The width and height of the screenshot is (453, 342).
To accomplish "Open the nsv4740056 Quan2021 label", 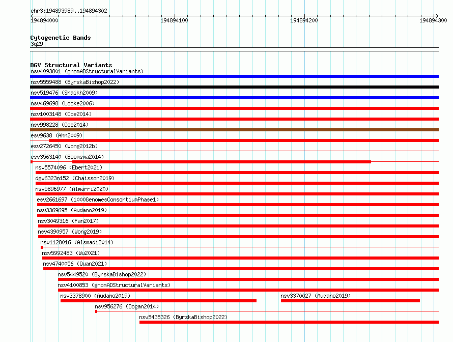I will click(75, 264).
